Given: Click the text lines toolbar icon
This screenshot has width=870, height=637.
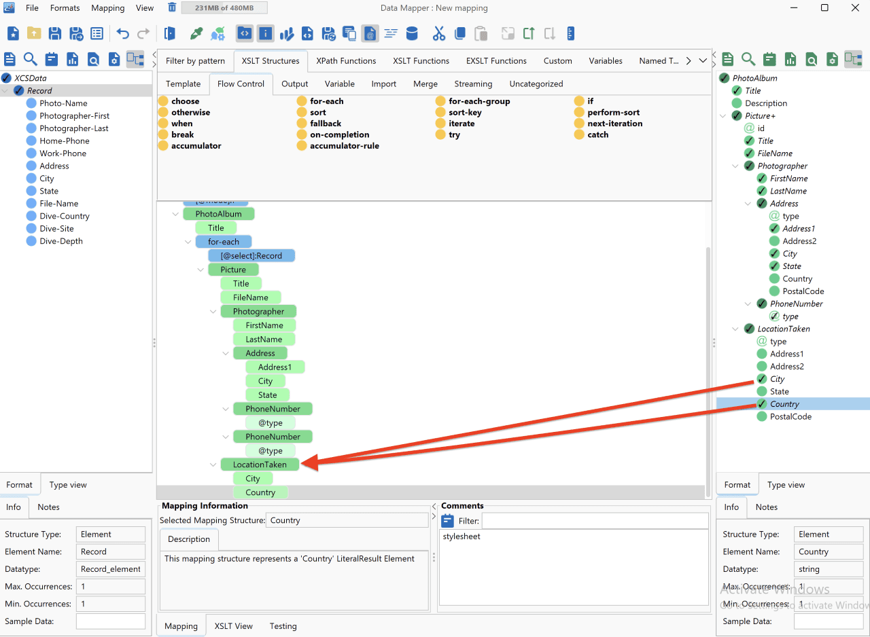Looking at the screenshot, I should pyautogui.click(x=391, y=33).
